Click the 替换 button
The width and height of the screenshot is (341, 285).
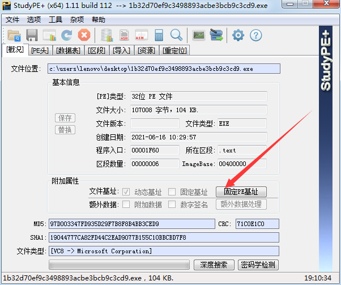pos(65,130)
